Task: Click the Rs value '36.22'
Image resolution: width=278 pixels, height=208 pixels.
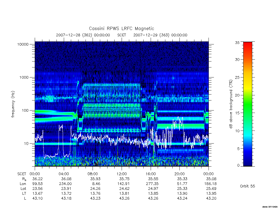Action: 37,179
